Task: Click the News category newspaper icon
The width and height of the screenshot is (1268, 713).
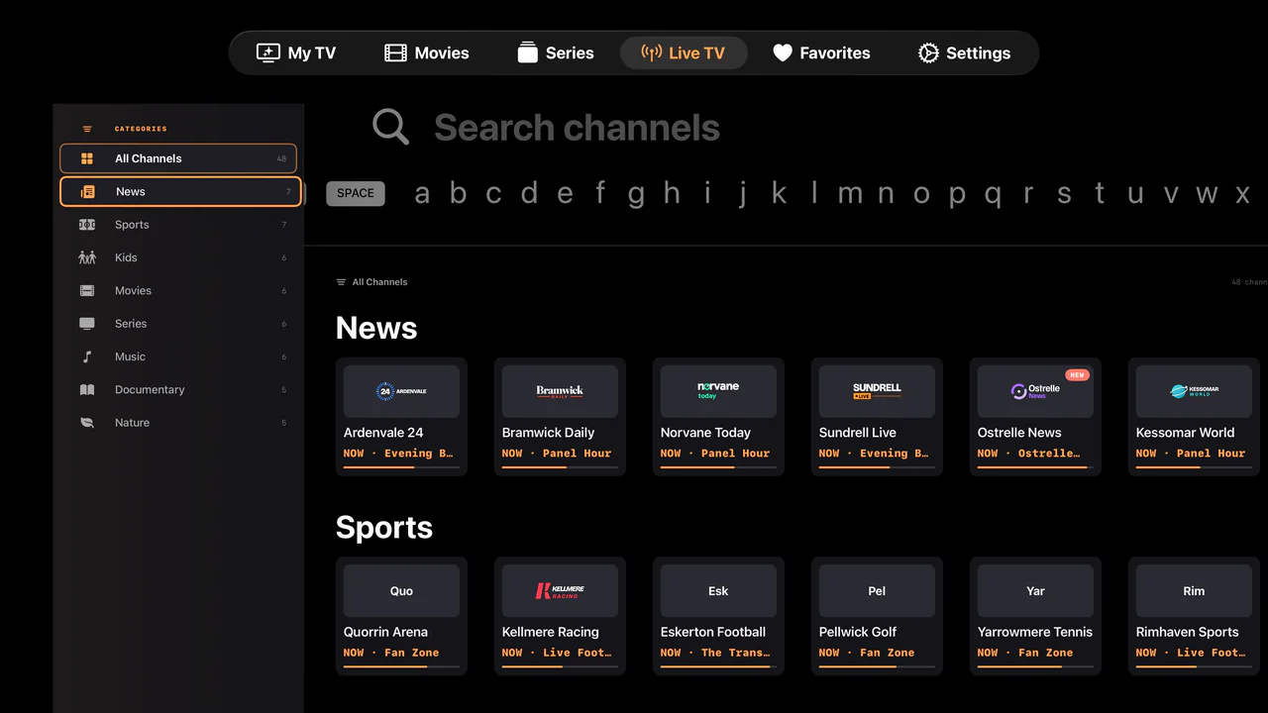Action: pos(87,191)
